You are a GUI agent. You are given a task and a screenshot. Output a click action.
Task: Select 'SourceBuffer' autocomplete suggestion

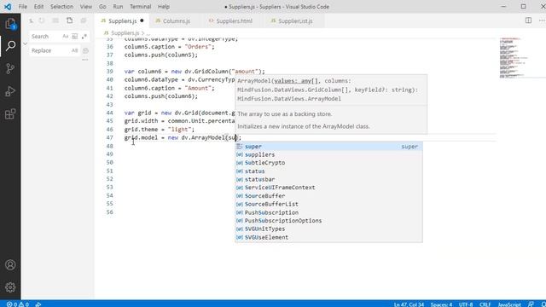click(328, 196)
